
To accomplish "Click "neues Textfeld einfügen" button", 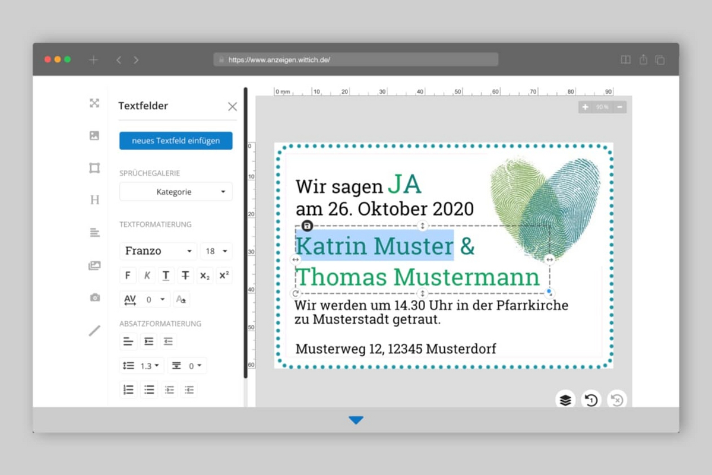I will (x=176, y=141).
